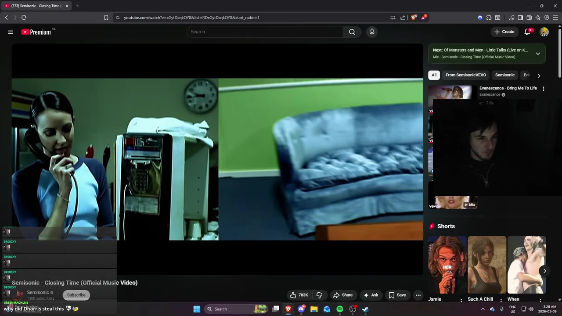Start voice search with microphone icon

tap(372, 32)
